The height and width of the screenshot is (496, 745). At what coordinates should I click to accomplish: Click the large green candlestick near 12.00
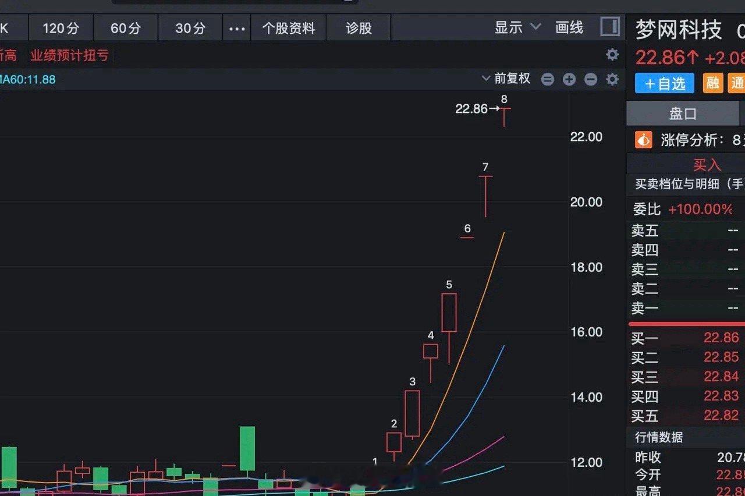[x=247, y=449]
